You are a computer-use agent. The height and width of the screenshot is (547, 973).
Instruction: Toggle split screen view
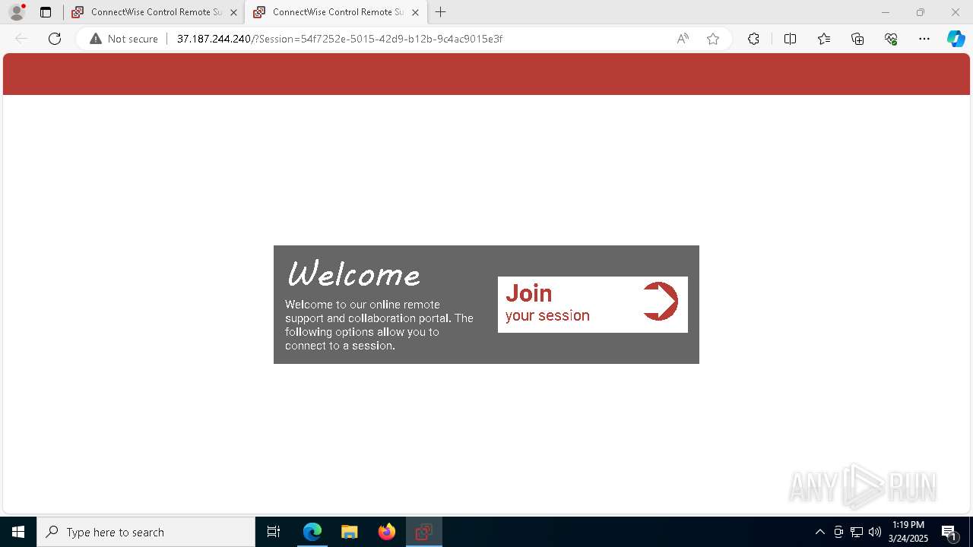point(790,39)
